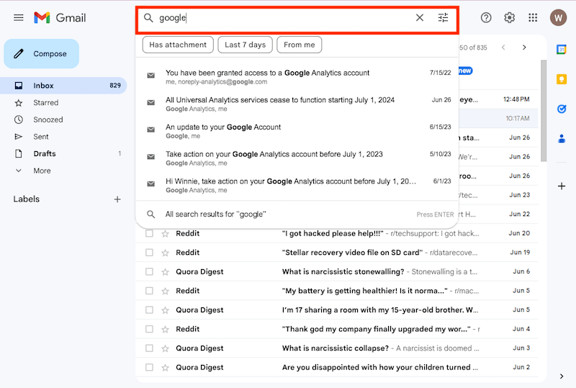The width and height of the screenshot is (576, 388).
Task: Open suggestion 'An update to your Google Account'
Action: [297, 131]
